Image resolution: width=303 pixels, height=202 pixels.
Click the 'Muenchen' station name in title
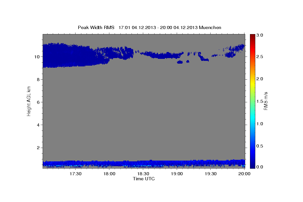point(210,27)
